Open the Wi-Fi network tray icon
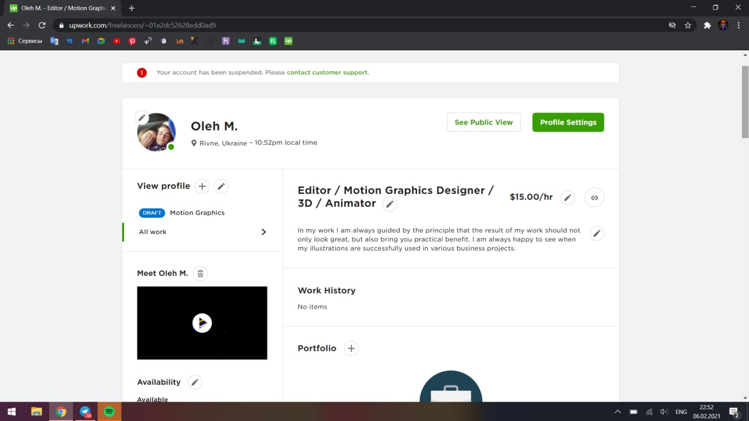749x421 pixels. click(x=649, y=412)
